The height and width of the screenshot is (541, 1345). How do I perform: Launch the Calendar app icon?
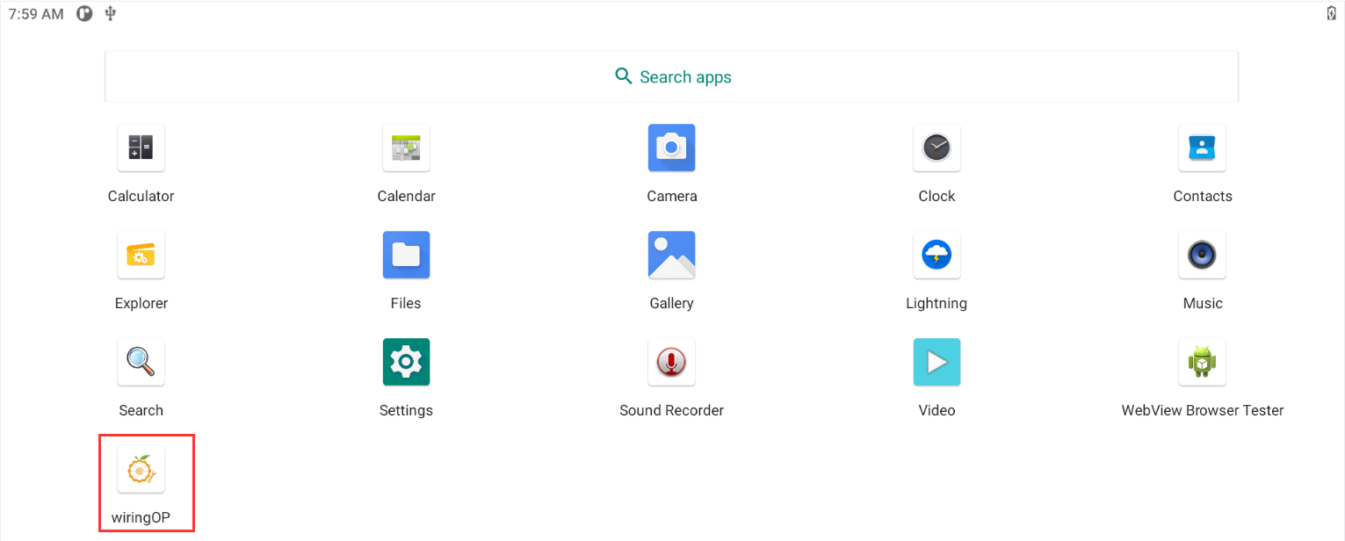(406, 148)
